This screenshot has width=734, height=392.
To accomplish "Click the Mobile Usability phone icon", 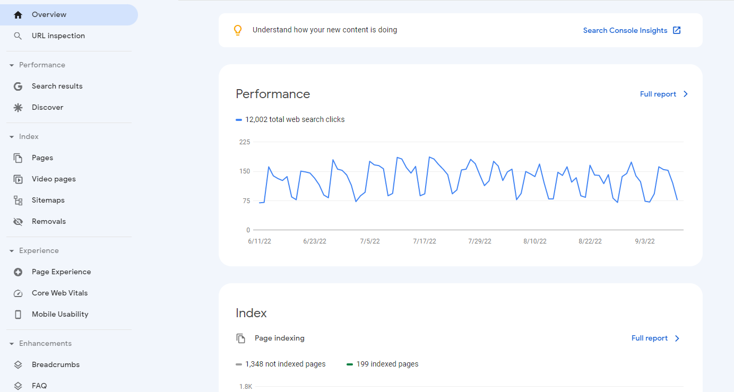I will tap(18, 315).
